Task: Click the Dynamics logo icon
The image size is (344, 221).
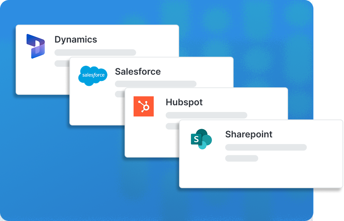Action: click(35, 46)
